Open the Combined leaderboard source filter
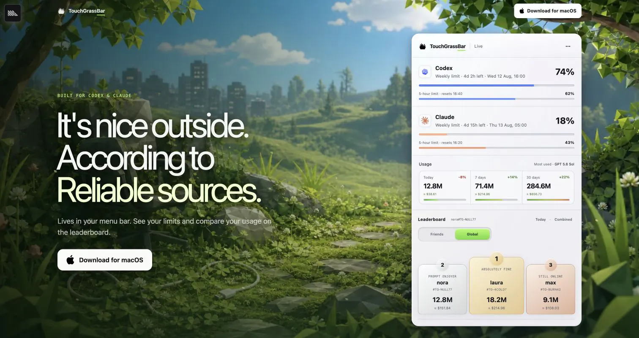Viewport: 639px width, 338px height. click(563, 219)
